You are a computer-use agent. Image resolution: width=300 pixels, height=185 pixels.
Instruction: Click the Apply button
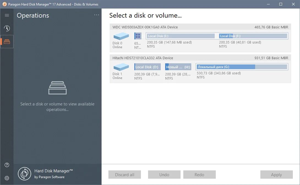276,175
